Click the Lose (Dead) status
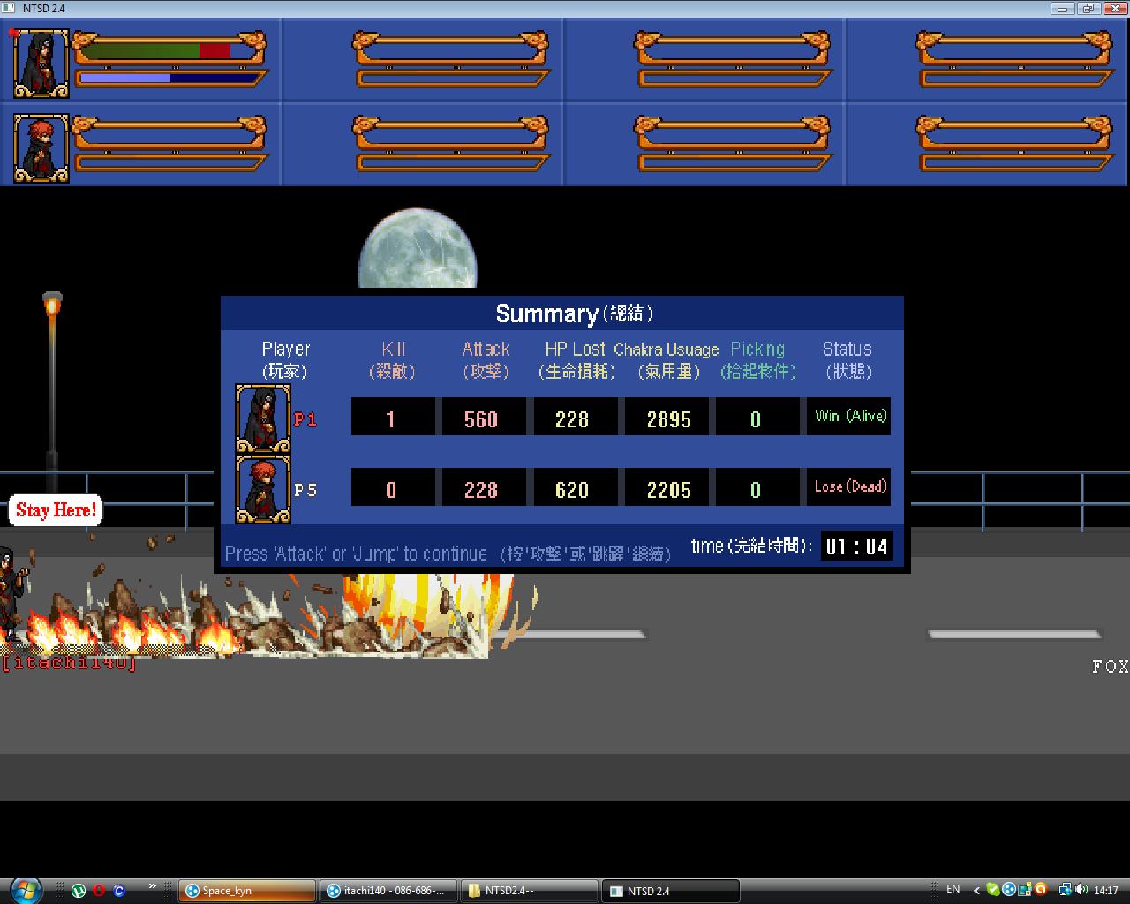 pos(848,486)
